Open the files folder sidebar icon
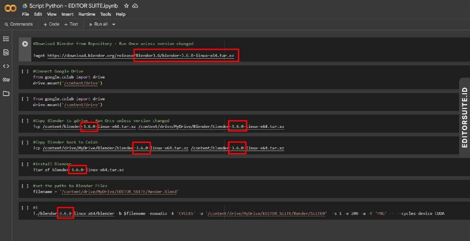 [x=6, y=93]
